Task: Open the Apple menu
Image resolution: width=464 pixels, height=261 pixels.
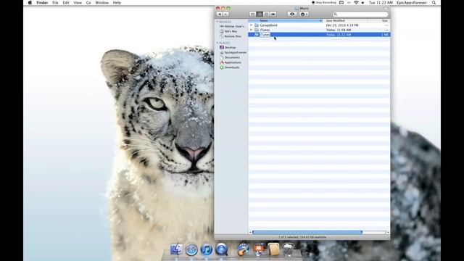Action: coord(30,3)
